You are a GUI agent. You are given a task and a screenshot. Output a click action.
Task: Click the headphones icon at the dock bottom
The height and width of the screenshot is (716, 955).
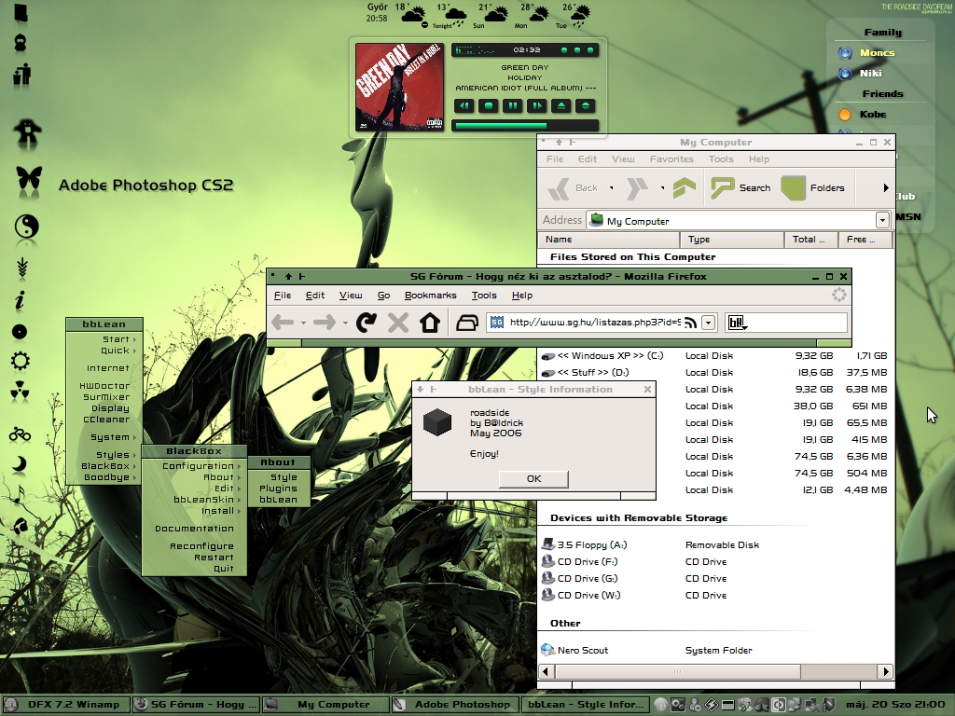pyautogui.click(x=21, y=526)
